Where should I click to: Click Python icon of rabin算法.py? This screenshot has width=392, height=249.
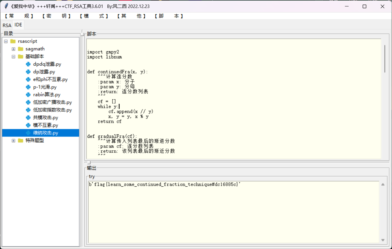pyautogui.click(x=28, y=95)
